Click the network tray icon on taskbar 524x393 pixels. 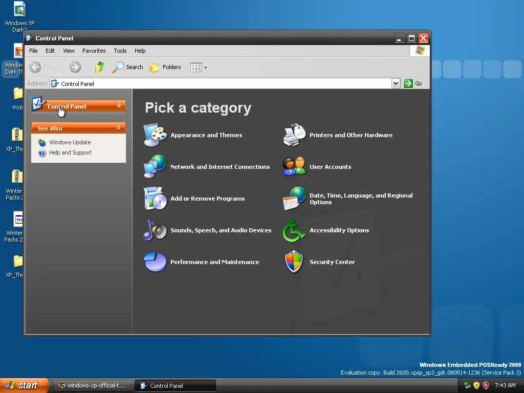click(x=467, y=385)
